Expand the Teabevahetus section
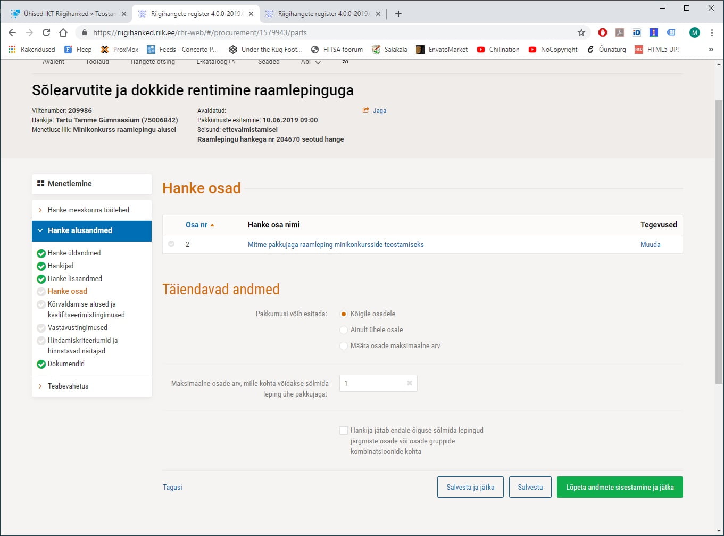The image size is (724, 536). pos(91,386)
